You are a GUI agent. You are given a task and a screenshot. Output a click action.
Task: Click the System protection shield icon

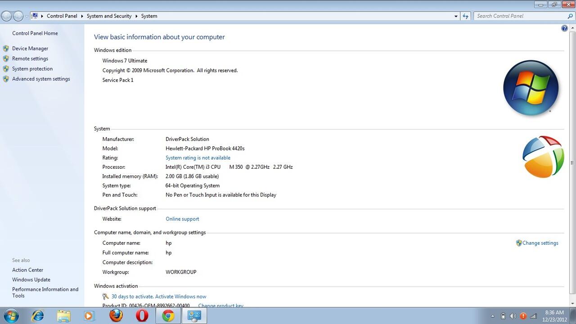coord(6,69)
